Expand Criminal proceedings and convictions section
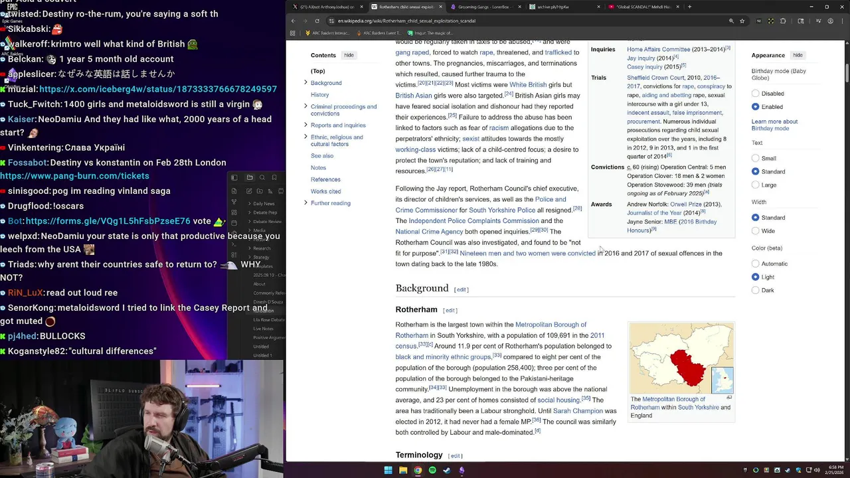Screen dimensions: 850x478 tap(305, 106)
